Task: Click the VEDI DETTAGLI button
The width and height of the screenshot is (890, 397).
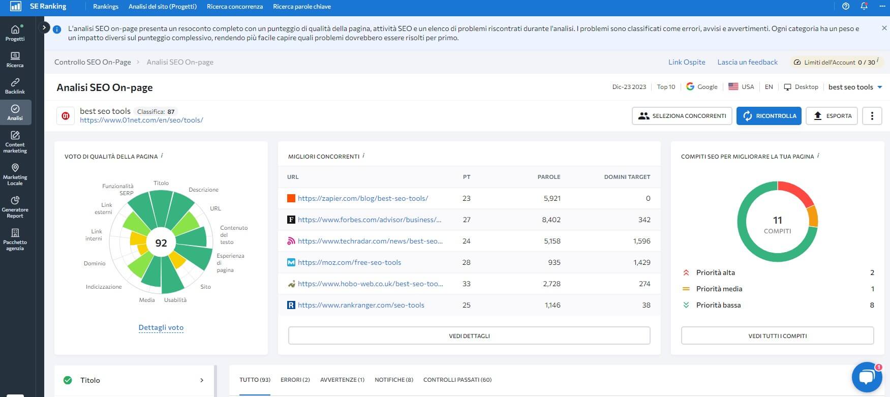Action: [469, 336]
